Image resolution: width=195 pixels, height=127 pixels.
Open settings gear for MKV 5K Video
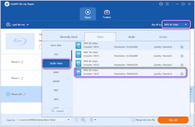point(182,56)
